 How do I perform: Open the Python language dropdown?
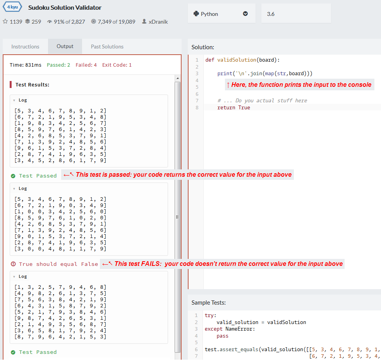(x=221, y=14)
